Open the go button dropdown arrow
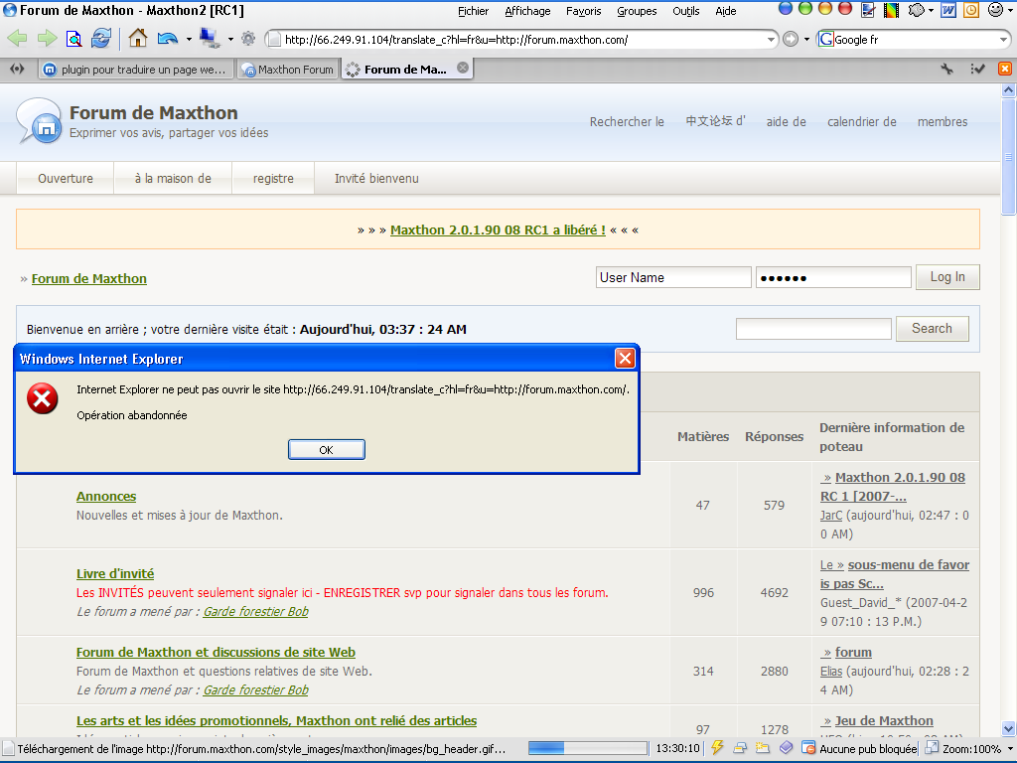The height and width of the screenshot is (763, 1017). (x=806, y=40)
